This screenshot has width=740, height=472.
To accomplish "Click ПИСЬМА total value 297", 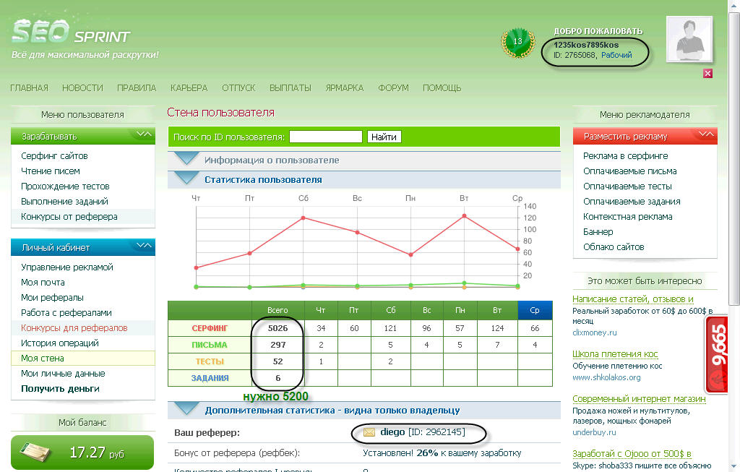I will [278, 345].
